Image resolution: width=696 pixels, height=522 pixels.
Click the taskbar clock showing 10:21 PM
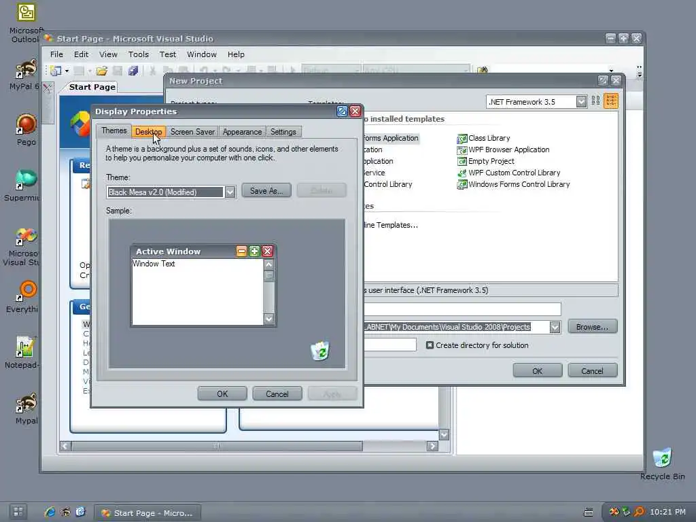(667, 512)
